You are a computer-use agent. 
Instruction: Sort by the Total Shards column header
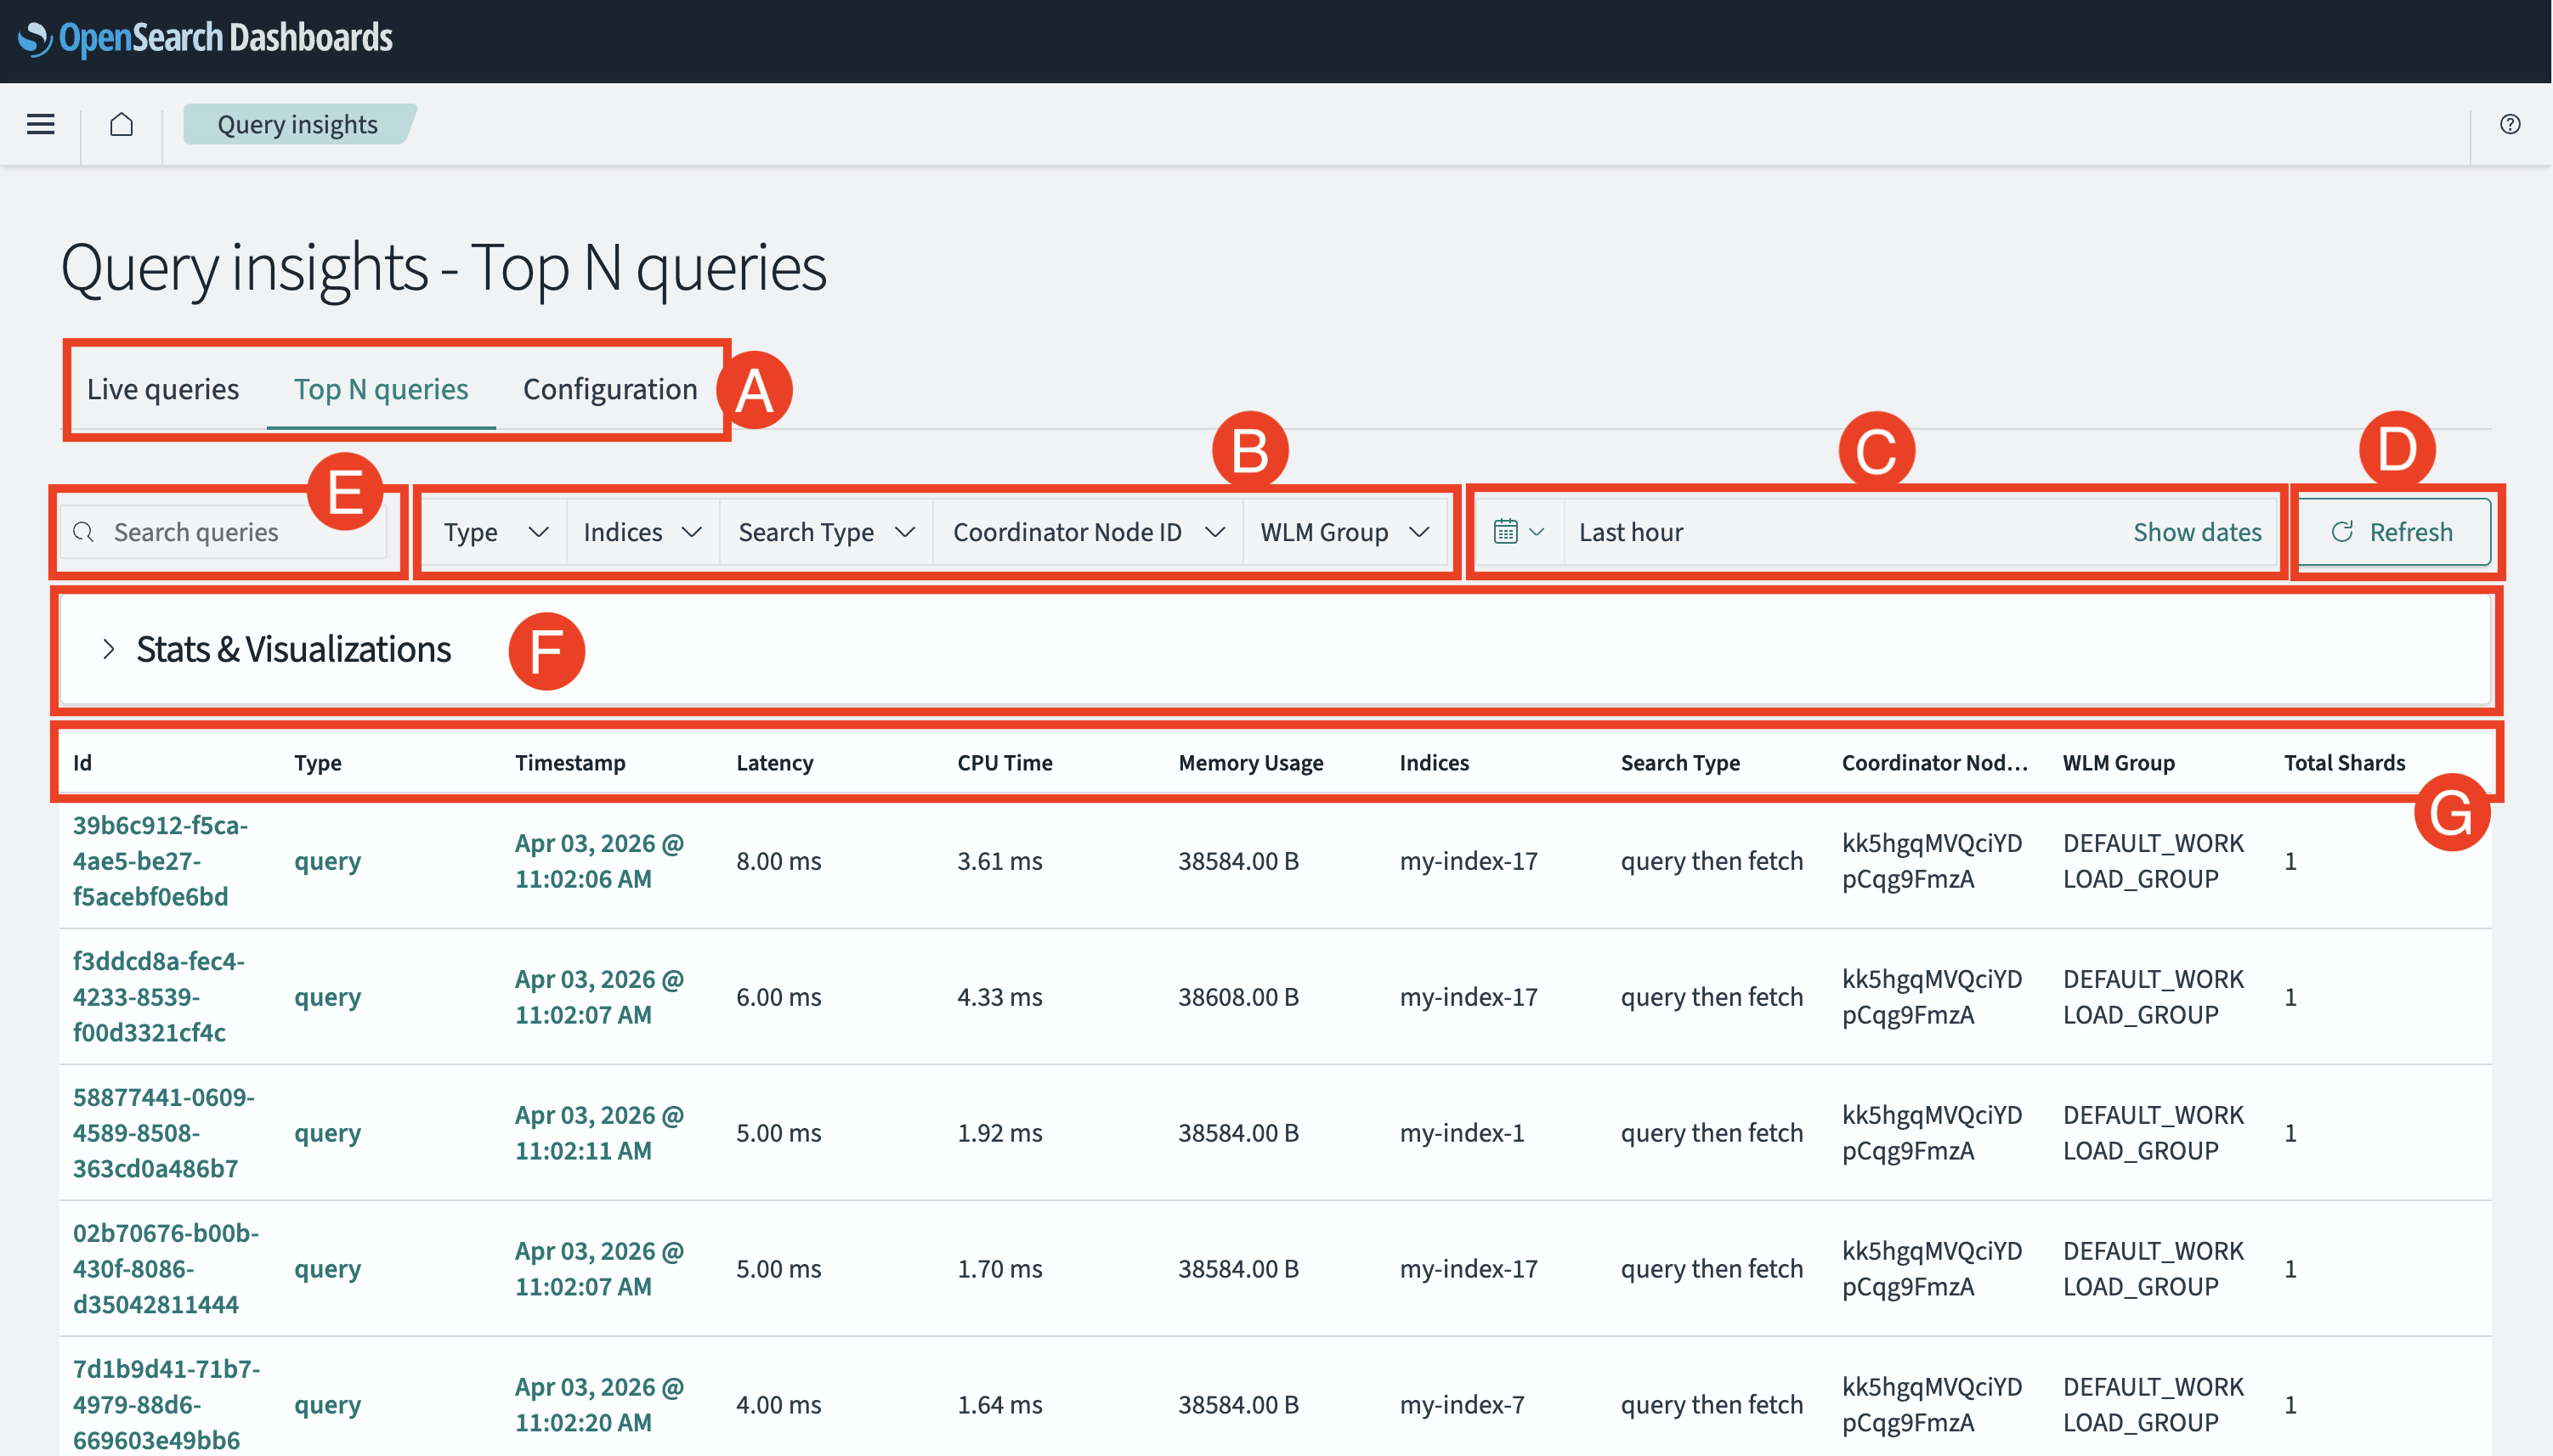click(x=2344, y=763)
